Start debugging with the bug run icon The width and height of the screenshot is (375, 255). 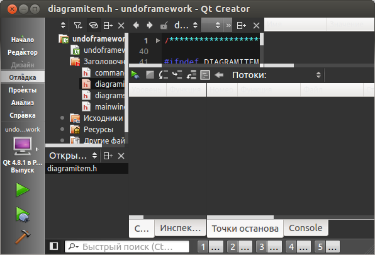(x=23, y=214)
